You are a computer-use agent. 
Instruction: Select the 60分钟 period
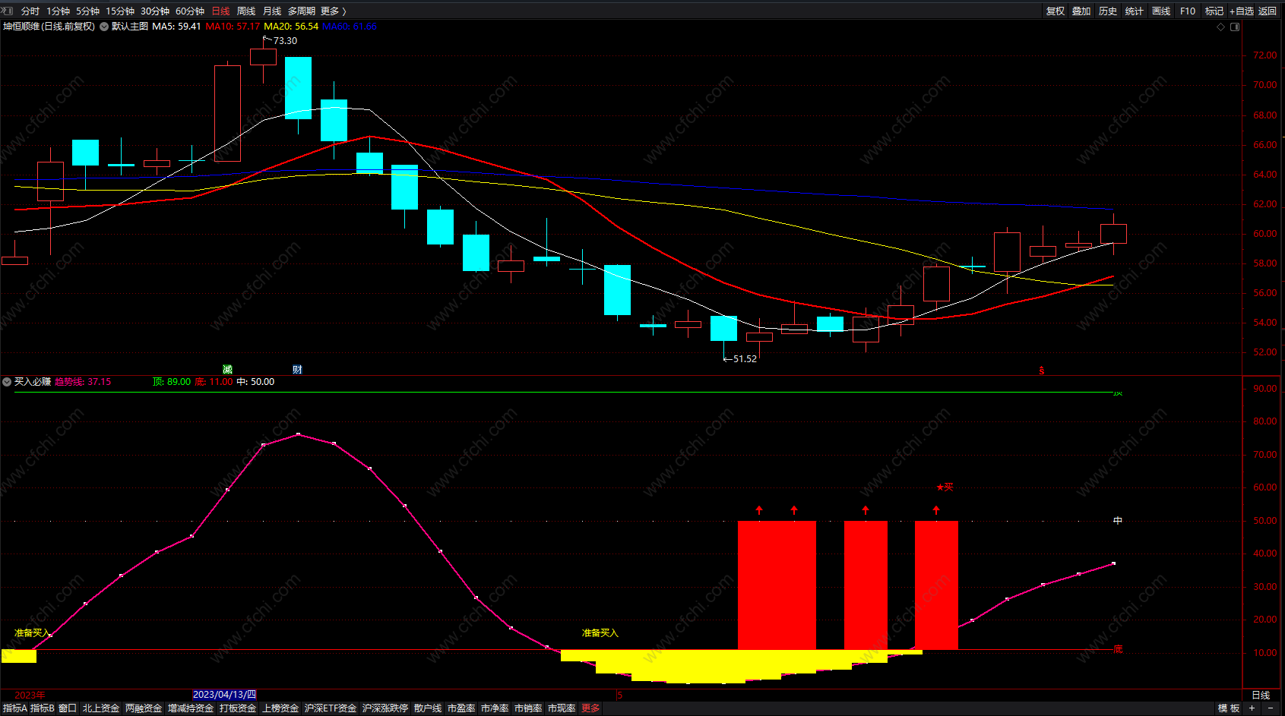click(x=190, y=11)
